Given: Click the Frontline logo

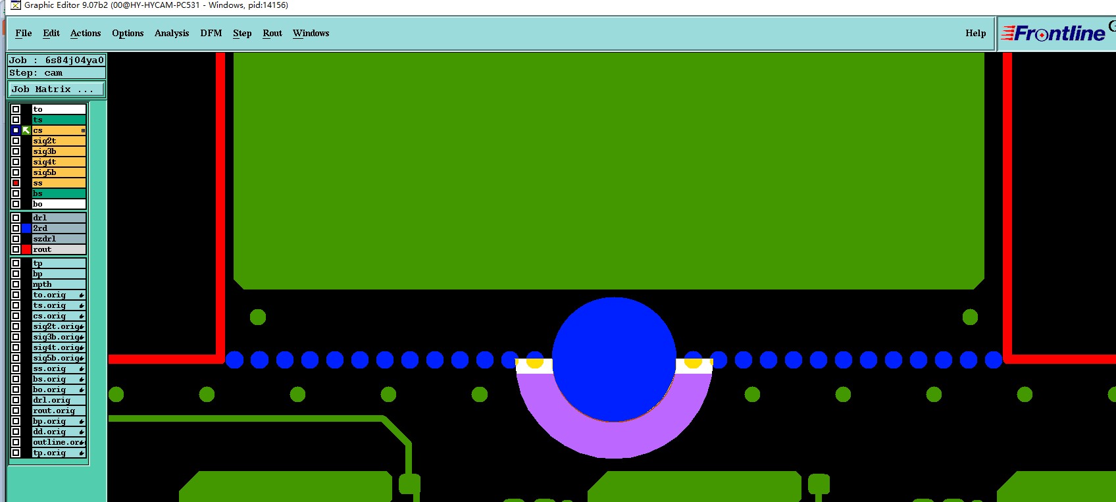Looking at the screenshot, I should pyautogui.click(x=1053, y=33).
